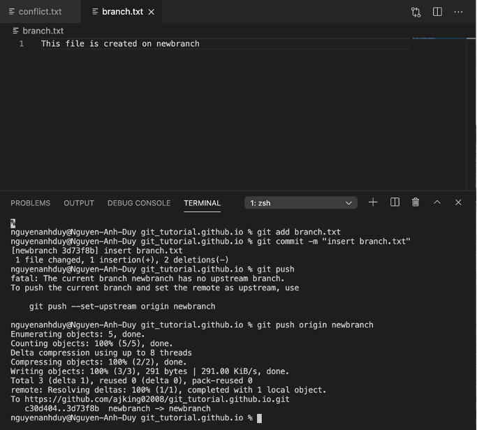The width and height of the screenshot is (477, 430).
Task: Close the branch.txt editor tab
Action: pyautogui.click(x=152, y=12)
